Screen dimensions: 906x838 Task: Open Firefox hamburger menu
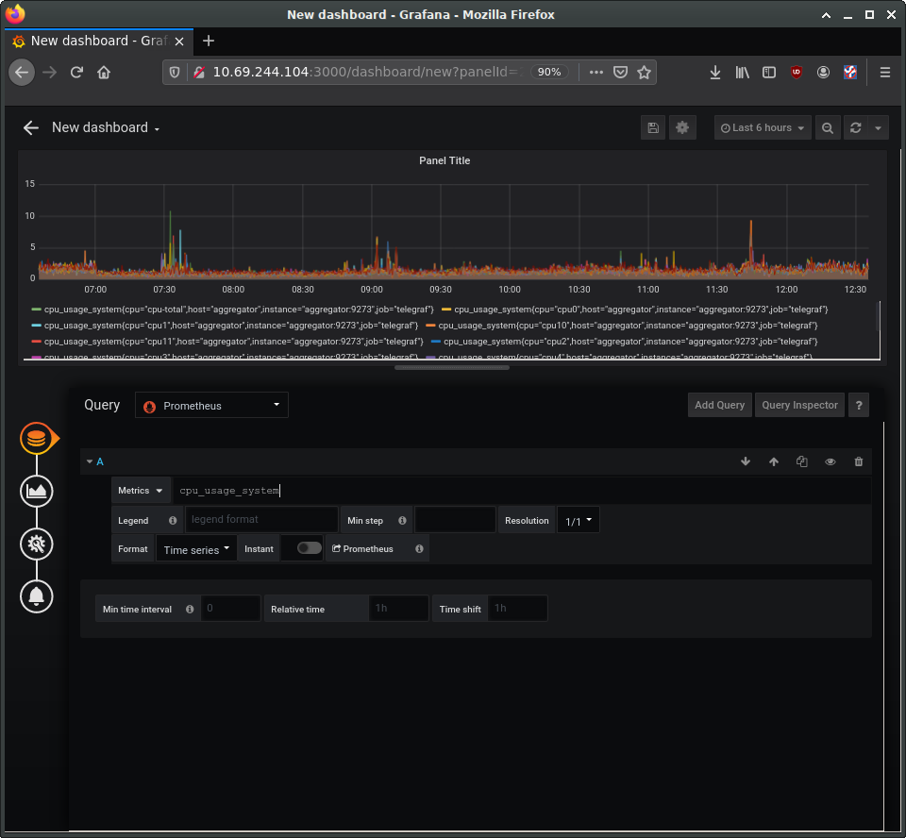[884, 73]
